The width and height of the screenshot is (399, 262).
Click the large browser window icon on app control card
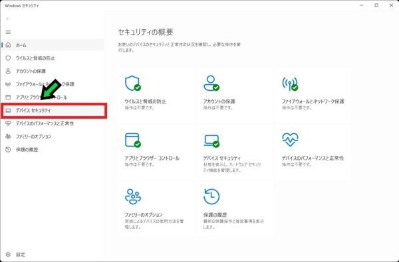[x=133, y=140]
